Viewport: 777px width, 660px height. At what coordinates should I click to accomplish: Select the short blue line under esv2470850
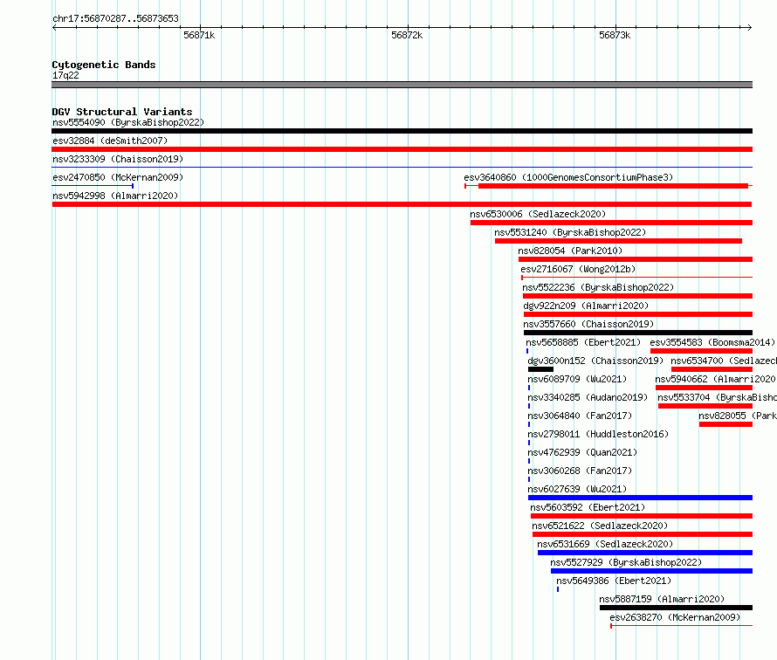[93, 186]
